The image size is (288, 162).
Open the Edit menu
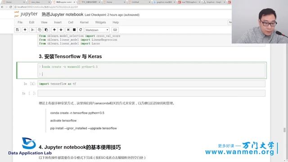click(31, 22)
